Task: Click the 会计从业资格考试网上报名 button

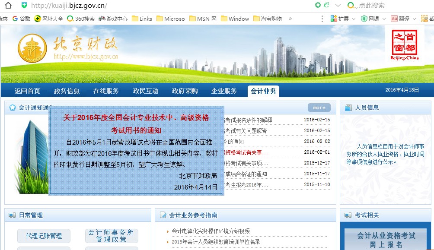Action: (386, 239)
